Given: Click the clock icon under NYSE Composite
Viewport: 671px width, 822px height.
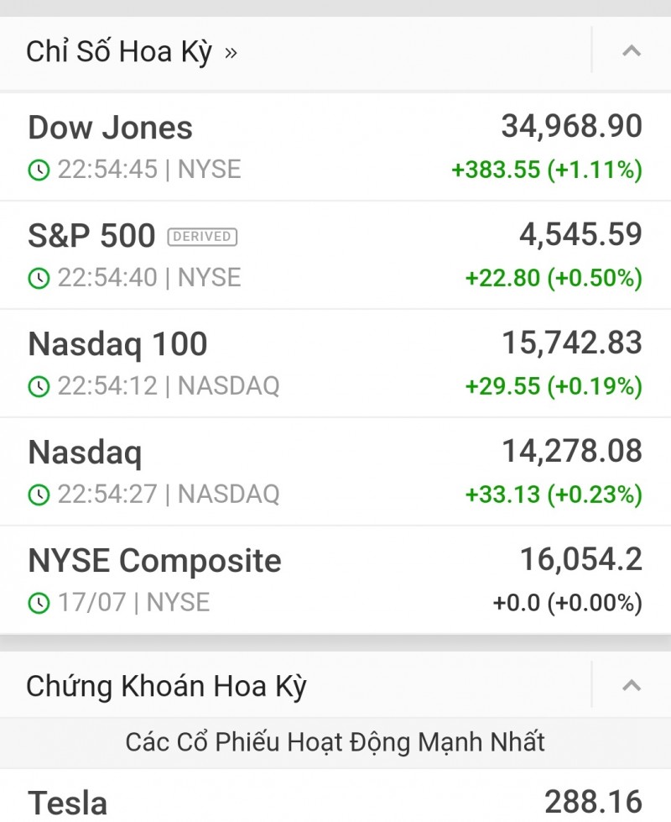Looking at the screenshot, I should click(x=39, y=603).
